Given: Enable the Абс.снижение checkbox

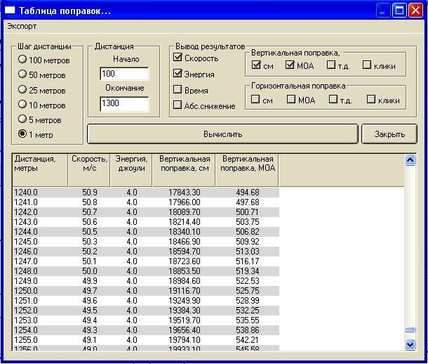Looking at the screenshot, I should pyautogui.click(x=178, y=105).
